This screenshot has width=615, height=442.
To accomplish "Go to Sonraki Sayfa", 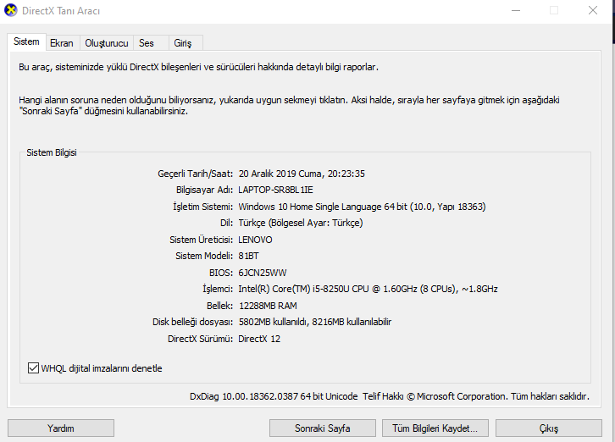I will point(323,428).
